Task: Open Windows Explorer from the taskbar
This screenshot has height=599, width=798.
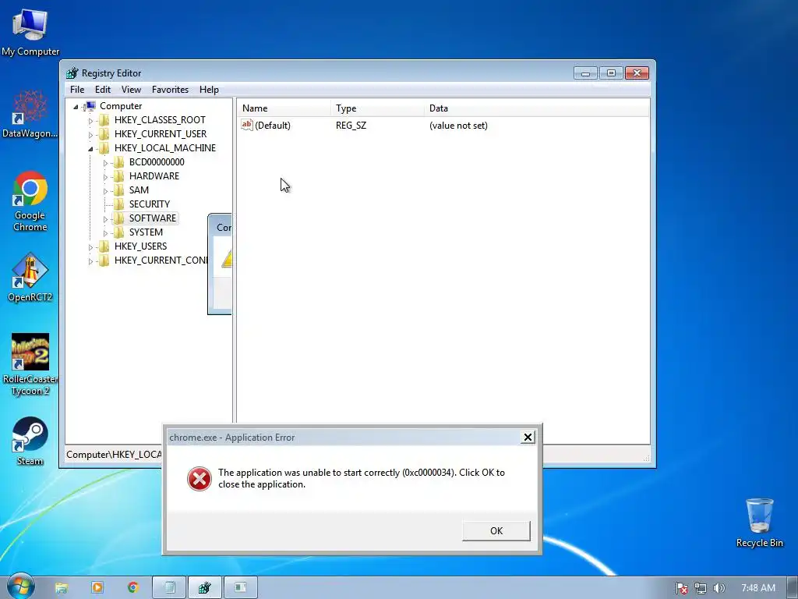Action: pyautogui.click(x=61, y=588)
